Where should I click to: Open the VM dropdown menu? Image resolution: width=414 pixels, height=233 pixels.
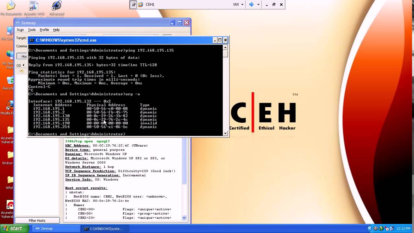click(x=238, y=5)
